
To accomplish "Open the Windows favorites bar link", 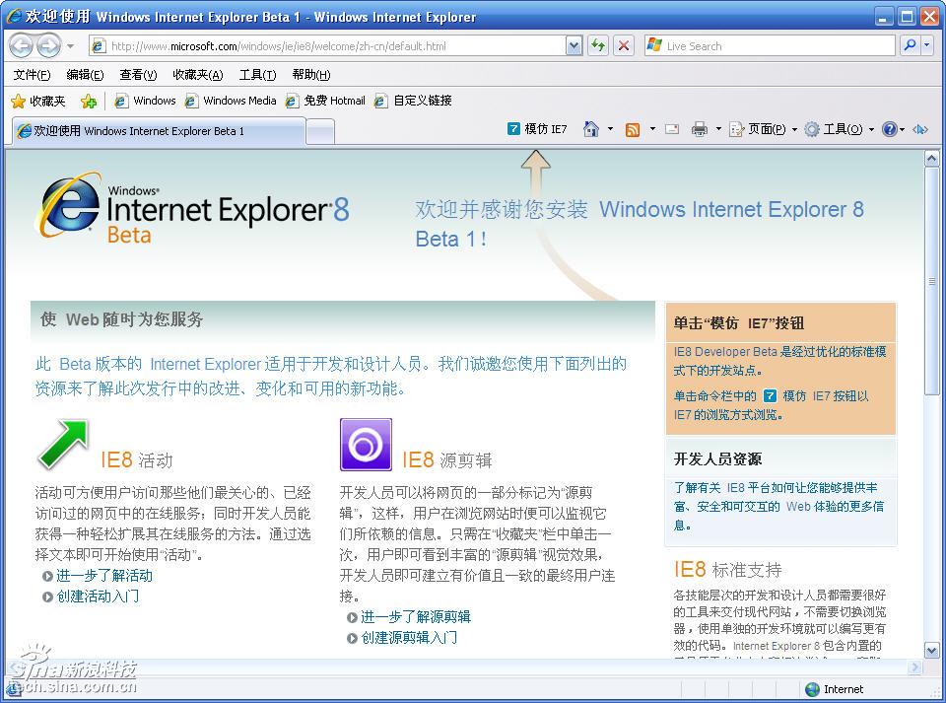I will (x=145, y=101).
